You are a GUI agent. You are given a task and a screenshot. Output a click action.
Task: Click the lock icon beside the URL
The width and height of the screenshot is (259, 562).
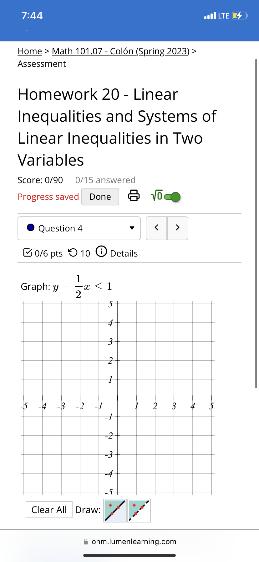(86, 542)
